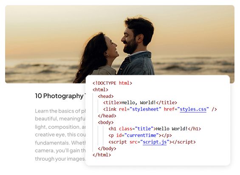Viewport: 240px width, 175px height.
Task: Click the 'through your images.' text
Action: tap(60, 159)
